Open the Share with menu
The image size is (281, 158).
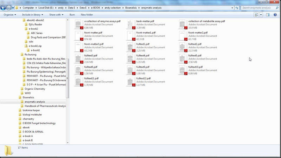(56, 15)
